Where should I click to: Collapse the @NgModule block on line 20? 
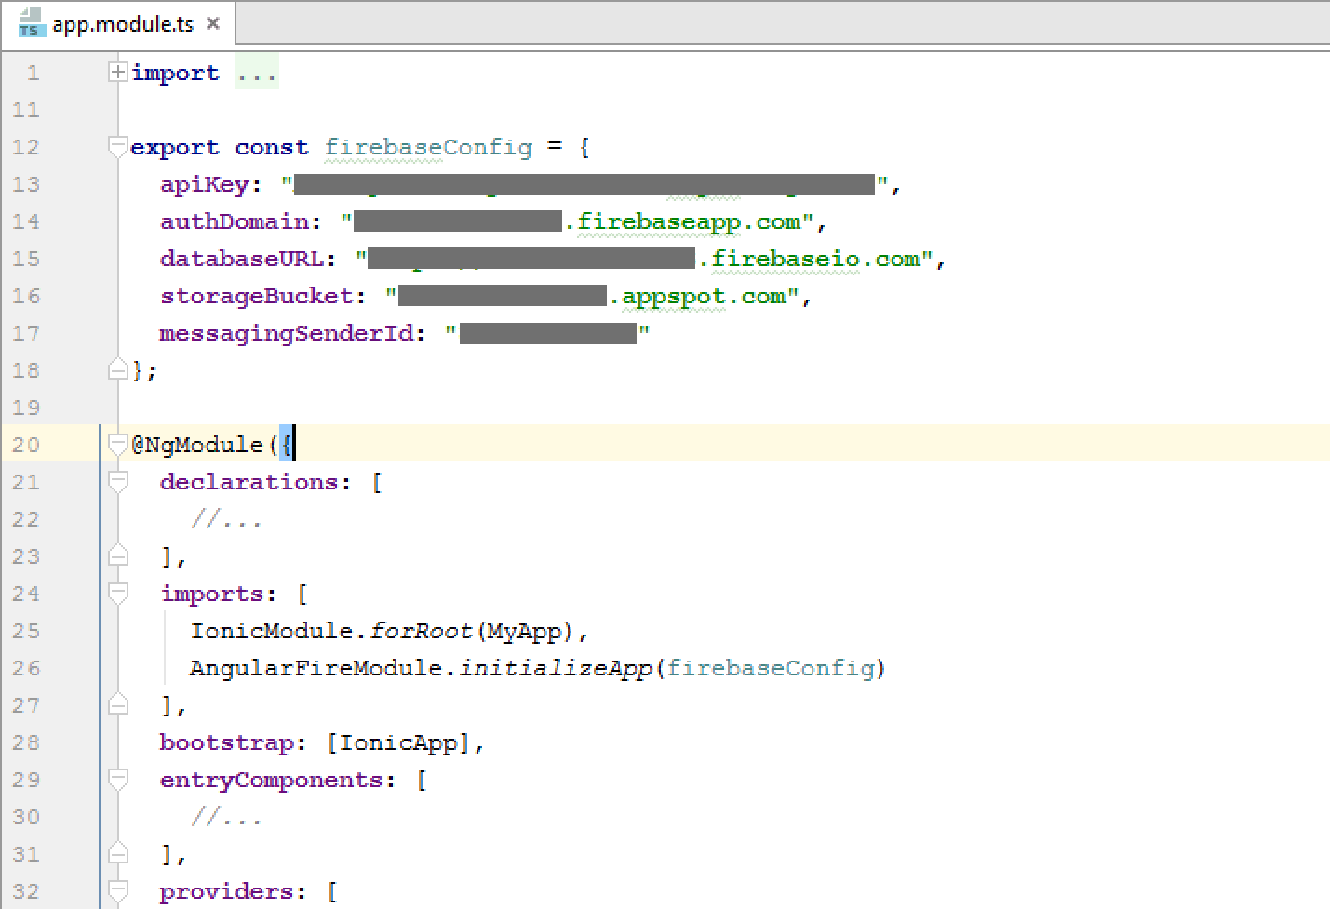[x=117, y=444]
